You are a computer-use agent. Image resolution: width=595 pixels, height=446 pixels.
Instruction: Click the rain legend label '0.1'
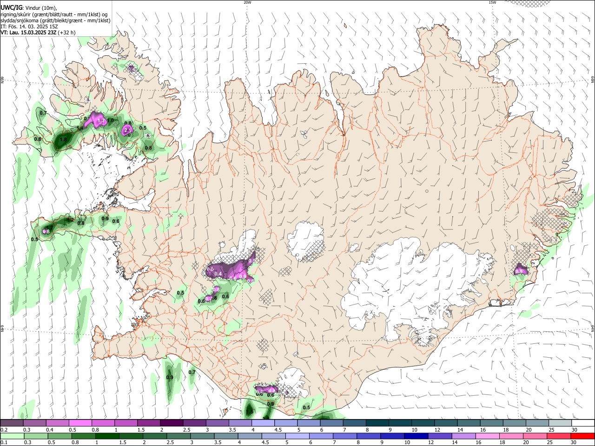[4, 442]
